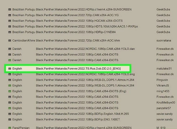Image resolution: width=177 pixels, height=129 pixels.
Task: Open the 1080p.HDTS.10bit.h264.AAC5.1-RKRips subtitle
Action: click(x=87, y=27)
